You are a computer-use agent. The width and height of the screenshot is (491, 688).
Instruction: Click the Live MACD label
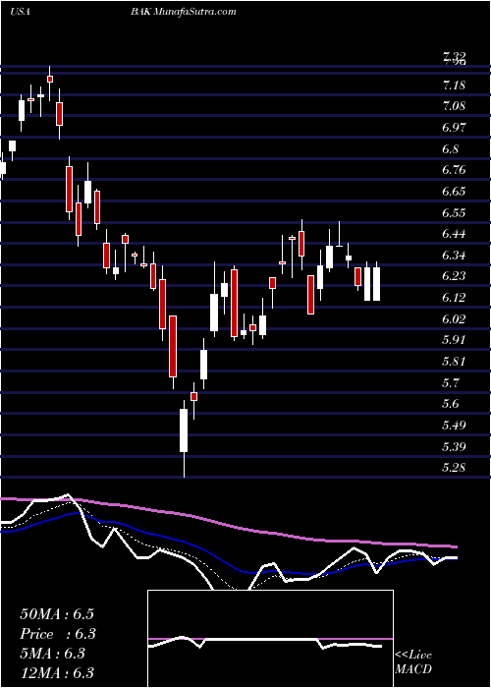(413, 662)
